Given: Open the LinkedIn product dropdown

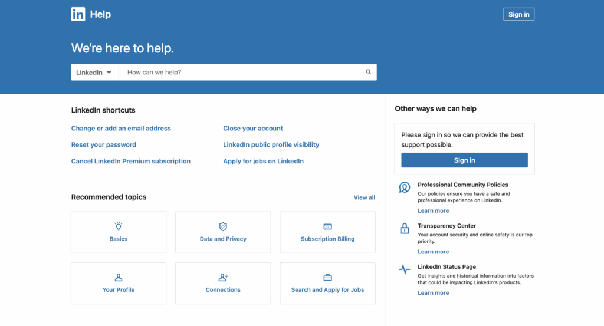Looking at the screenshot, I should pos(94,73).
